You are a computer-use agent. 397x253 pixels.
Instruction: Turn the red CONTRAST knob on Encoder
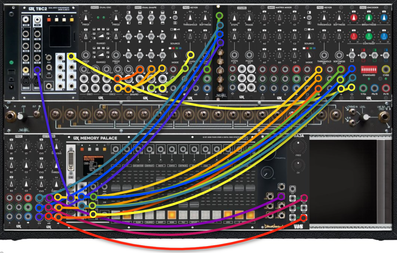click(x=354, y=36)
